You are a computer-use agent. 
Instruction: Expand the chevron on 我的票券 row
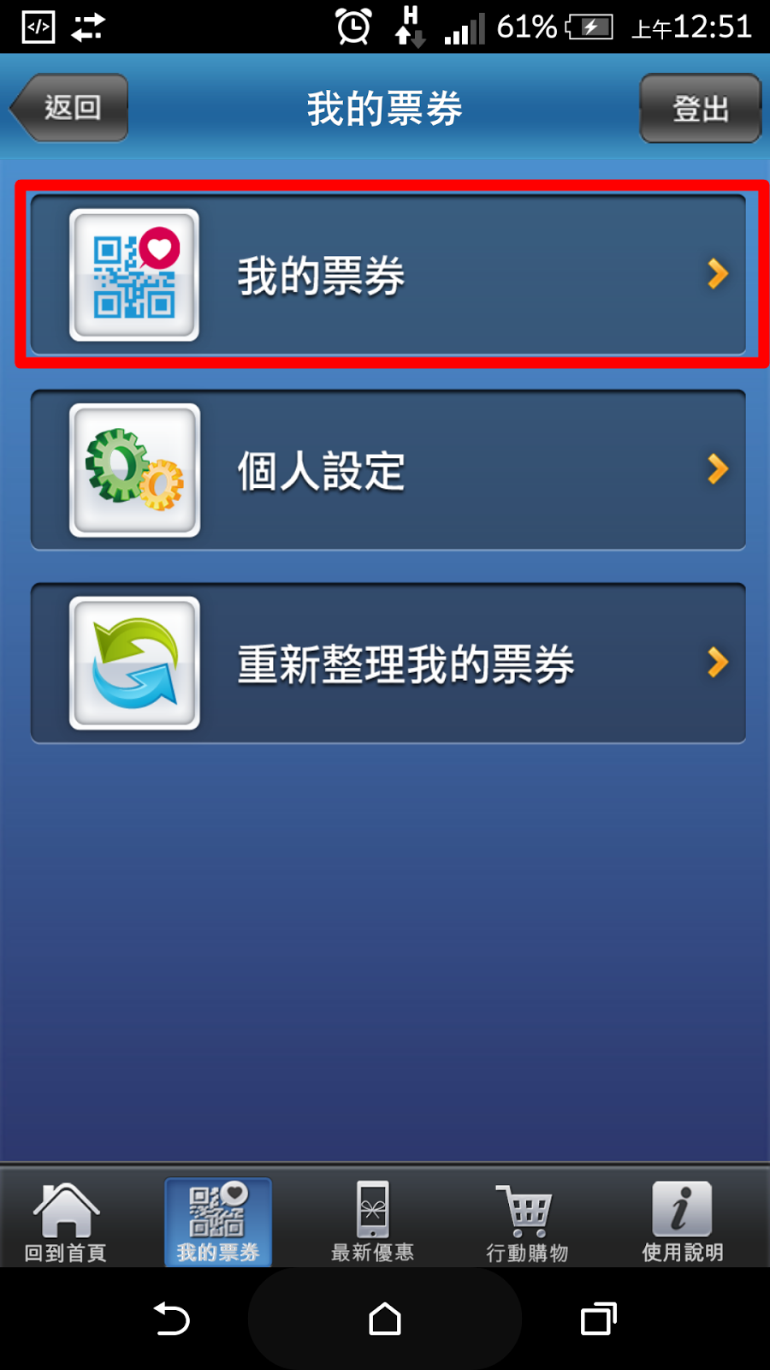click(x=718, y=274)
